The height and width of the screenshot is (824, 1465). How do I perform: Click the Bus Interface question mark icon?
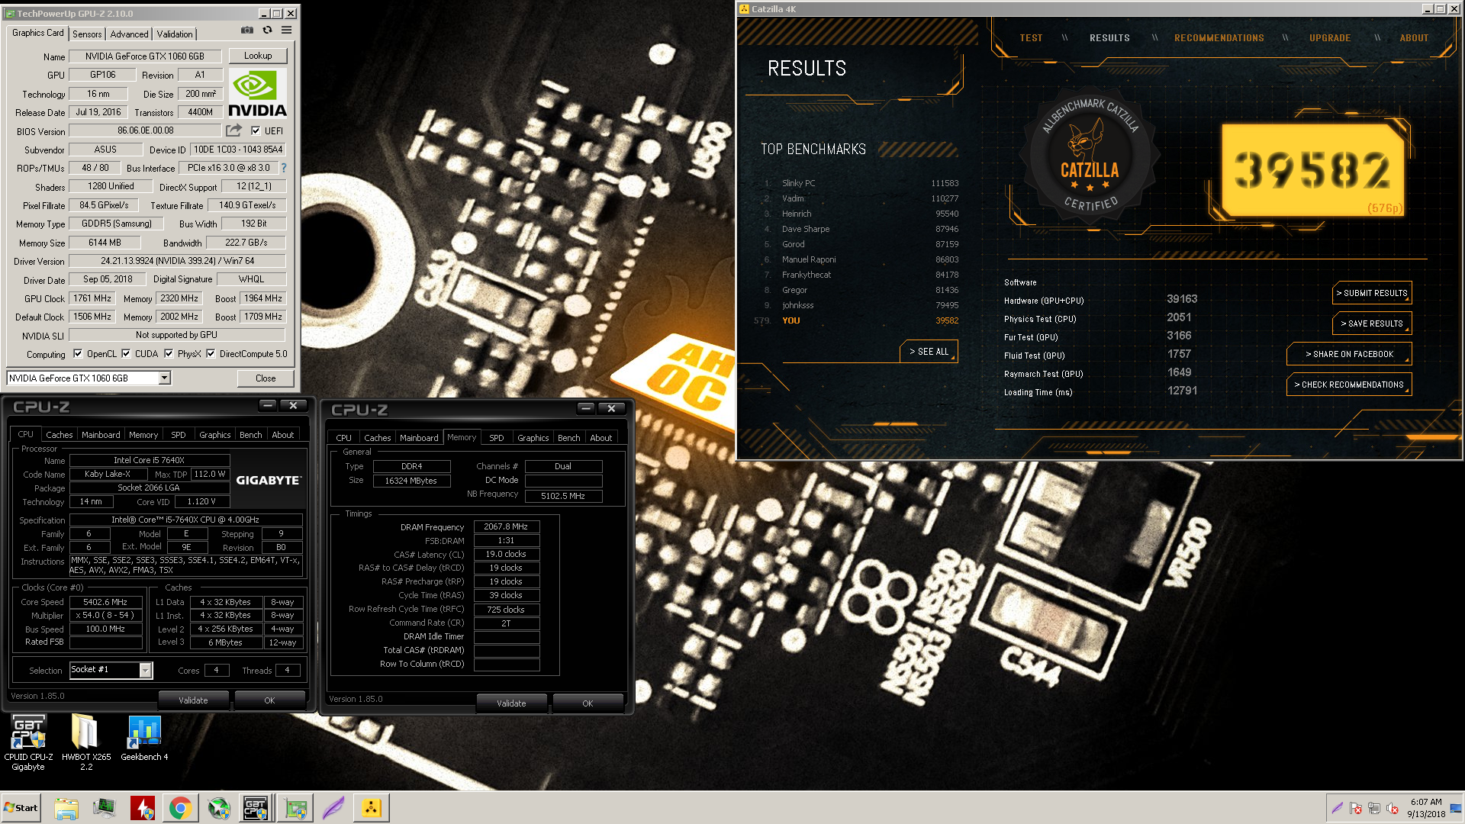click(x=284, y=168)
